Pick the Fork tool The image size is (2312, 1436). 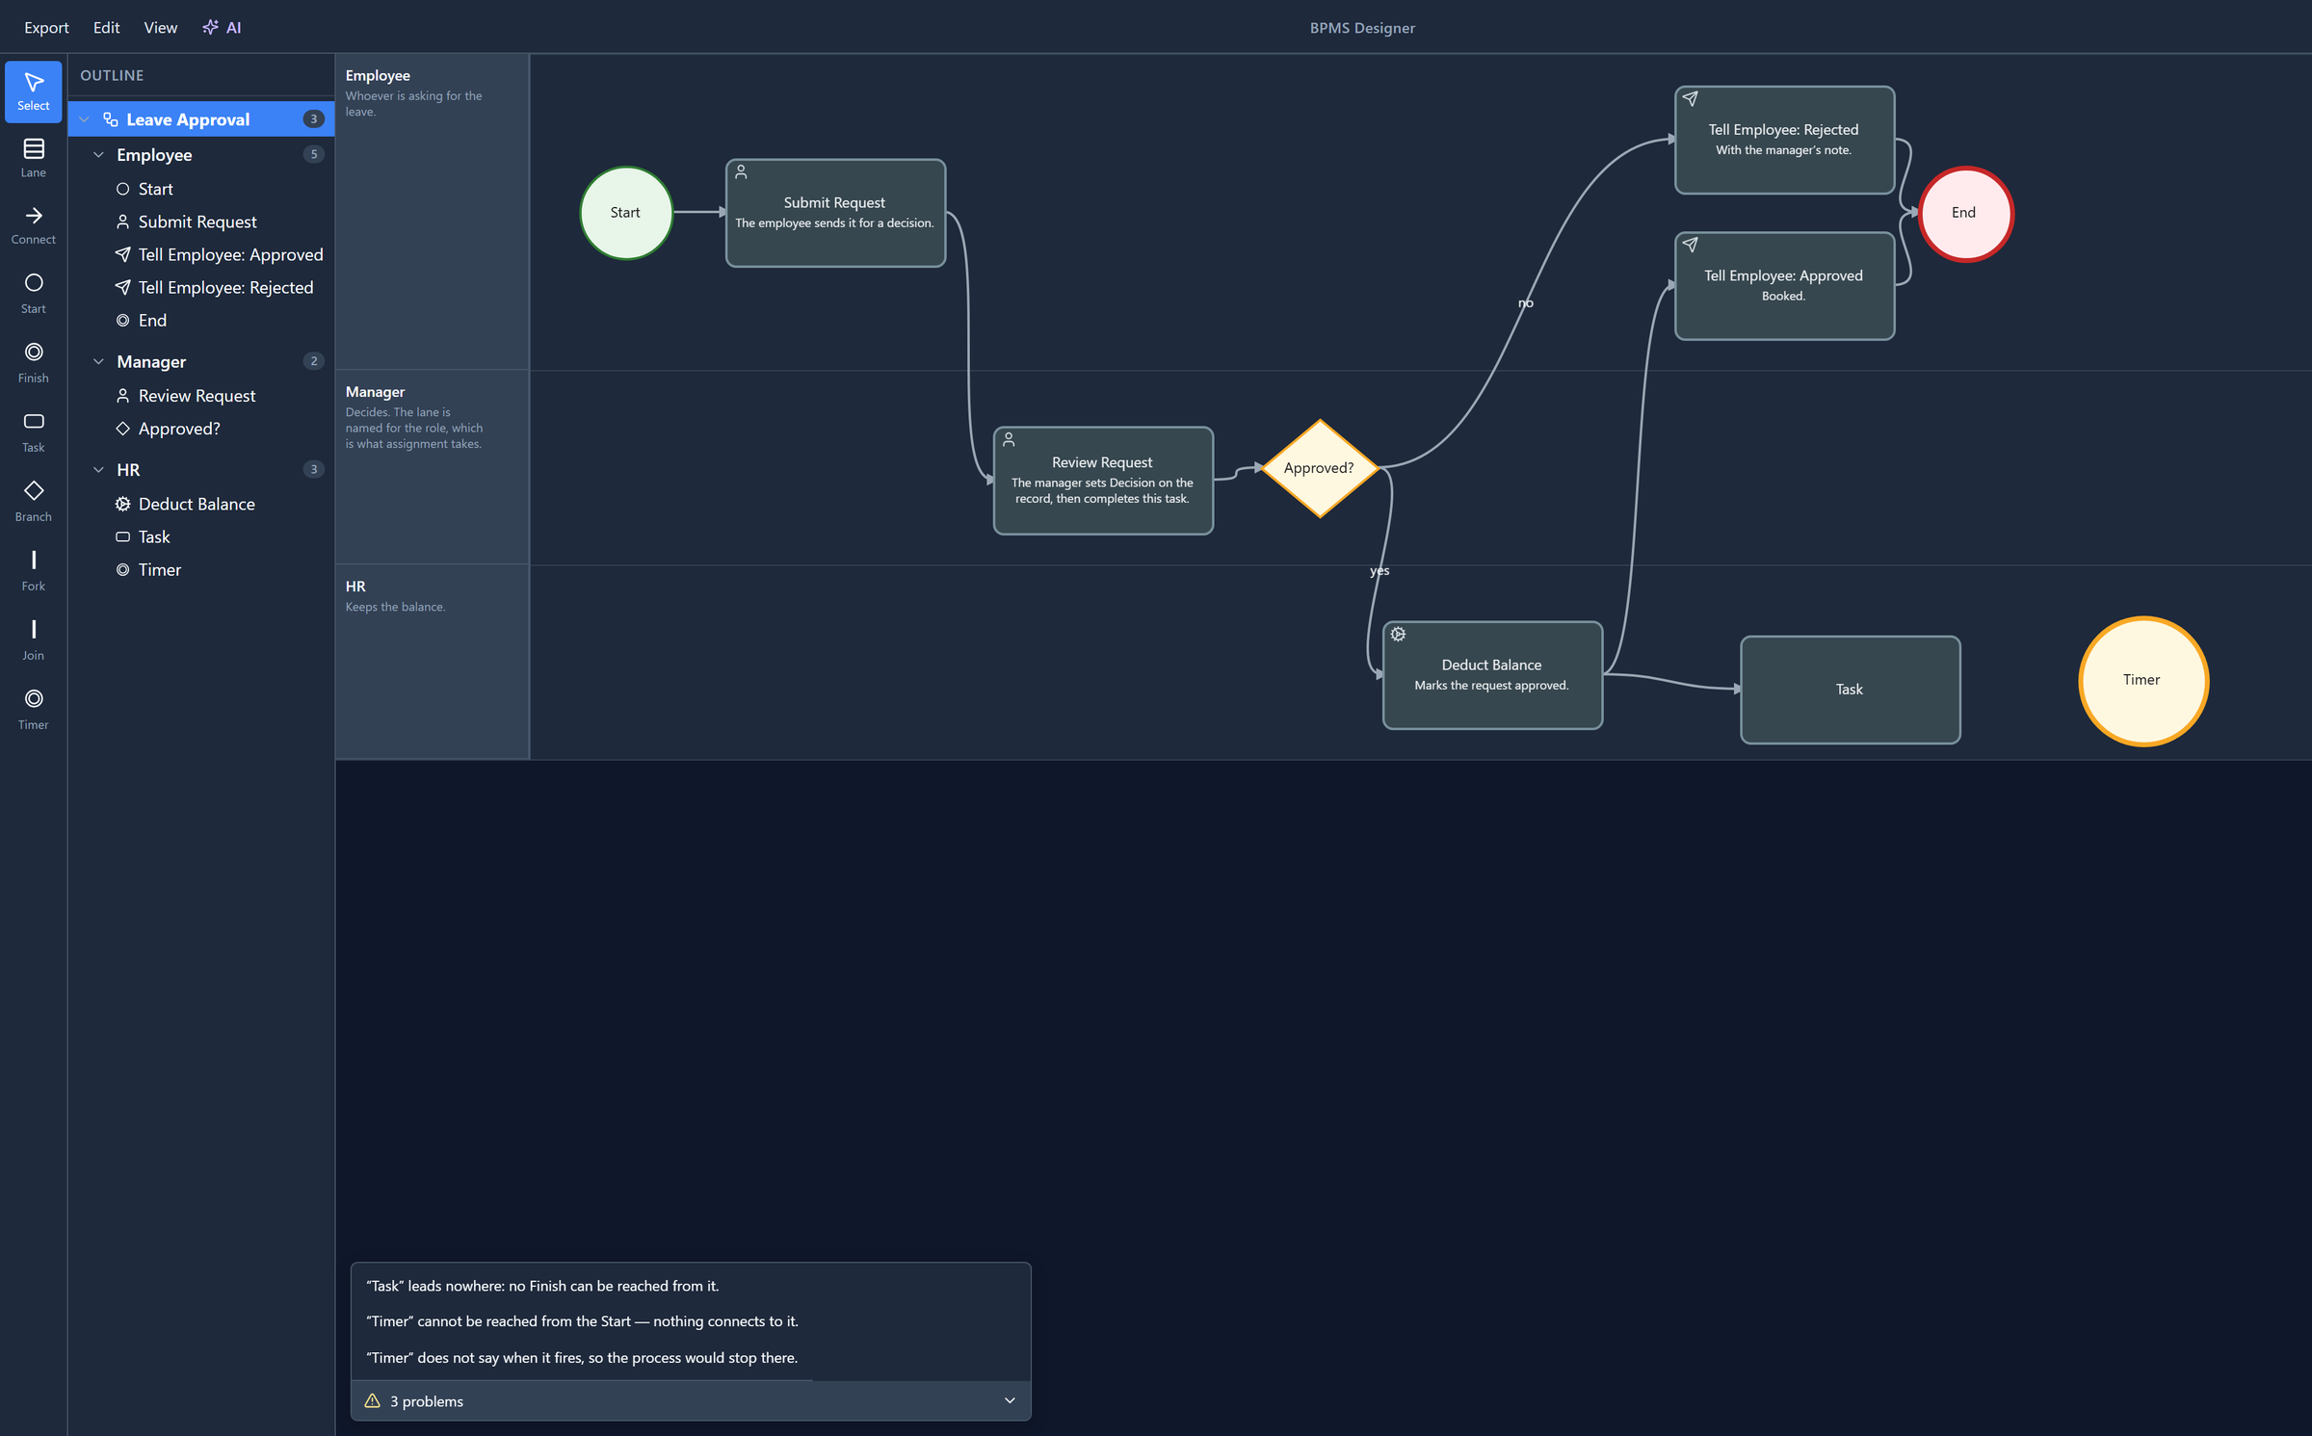pyautogui.click(x=34, y=571)
